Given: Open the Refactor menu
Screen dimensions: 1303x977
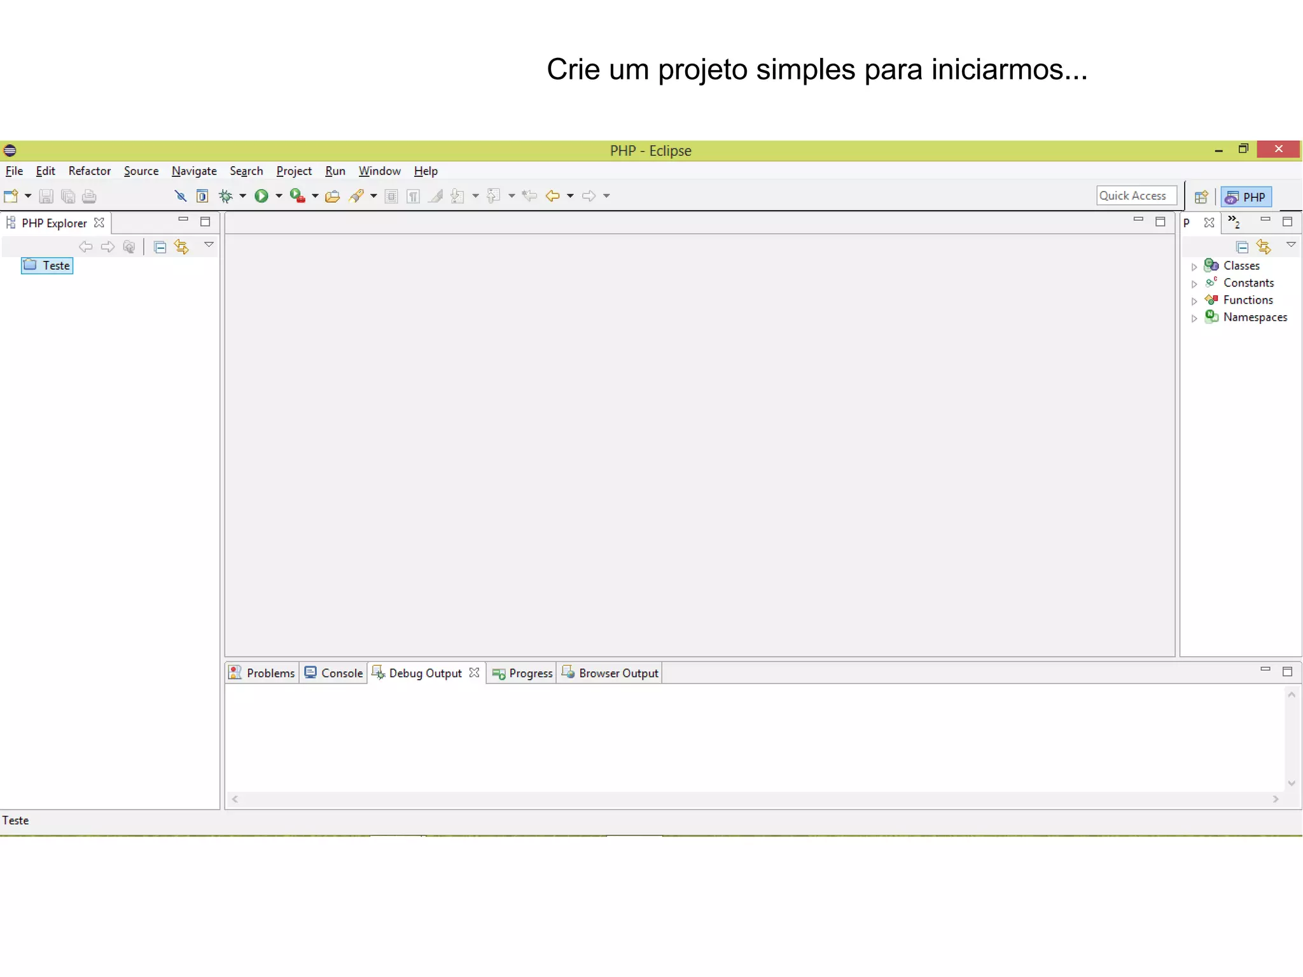Looking at the screenshot, I should [89, 171].
